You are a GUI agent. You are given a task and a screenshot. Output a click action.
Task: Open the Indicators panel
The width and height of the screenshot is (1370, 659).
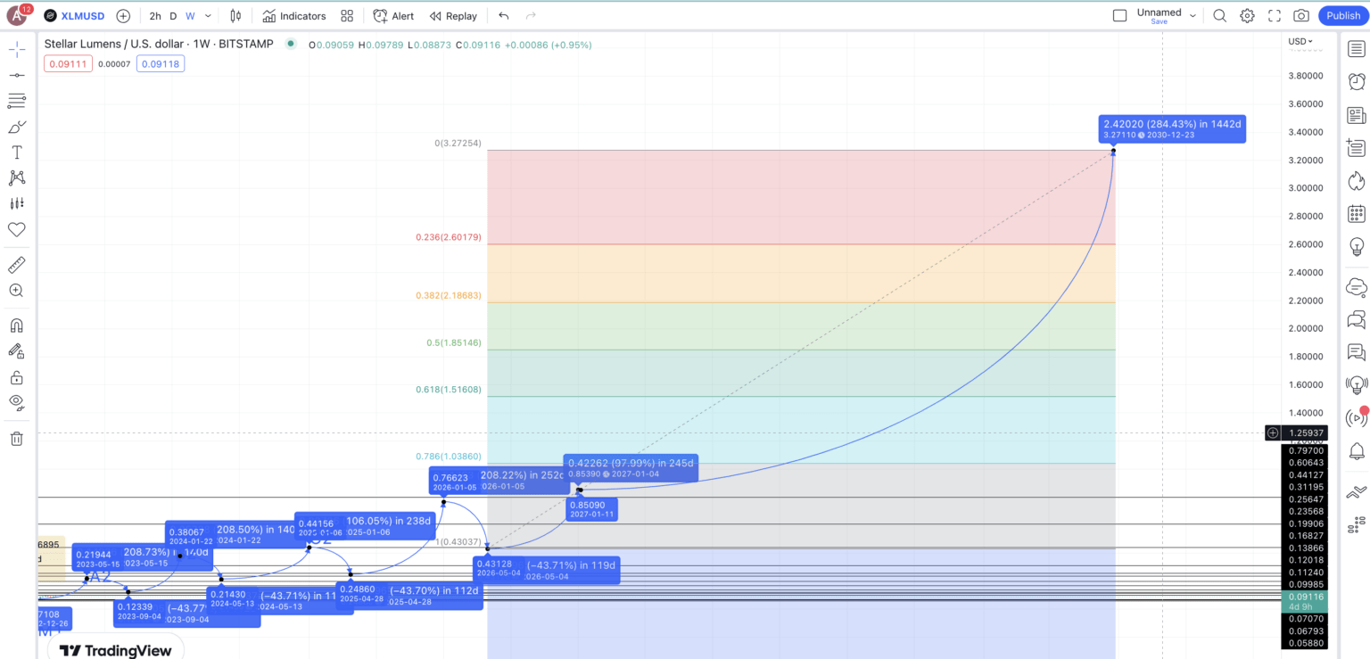[x=293, y=16]
